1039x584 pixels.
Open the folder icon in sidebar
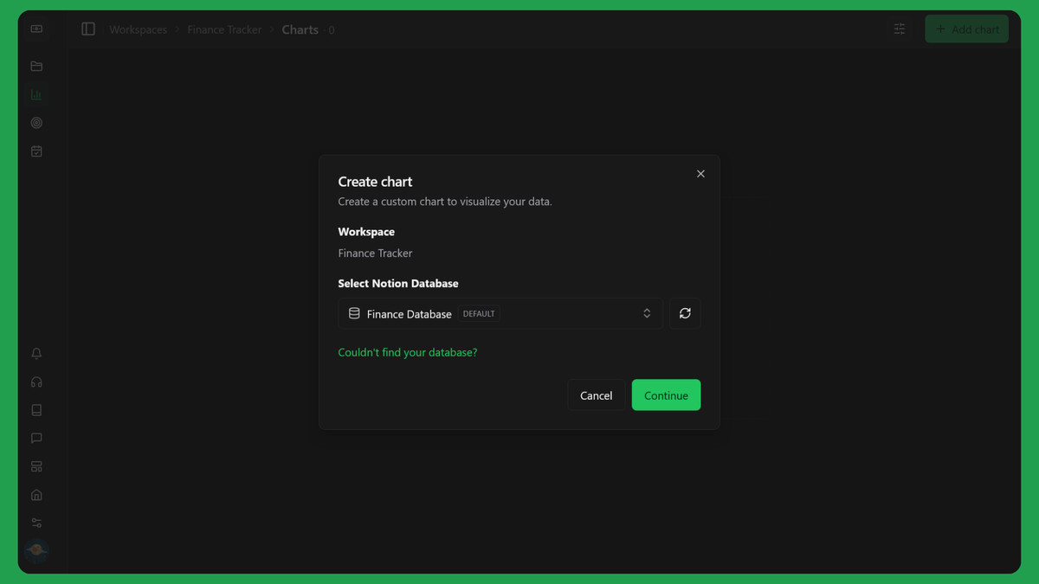coord(36,67)
